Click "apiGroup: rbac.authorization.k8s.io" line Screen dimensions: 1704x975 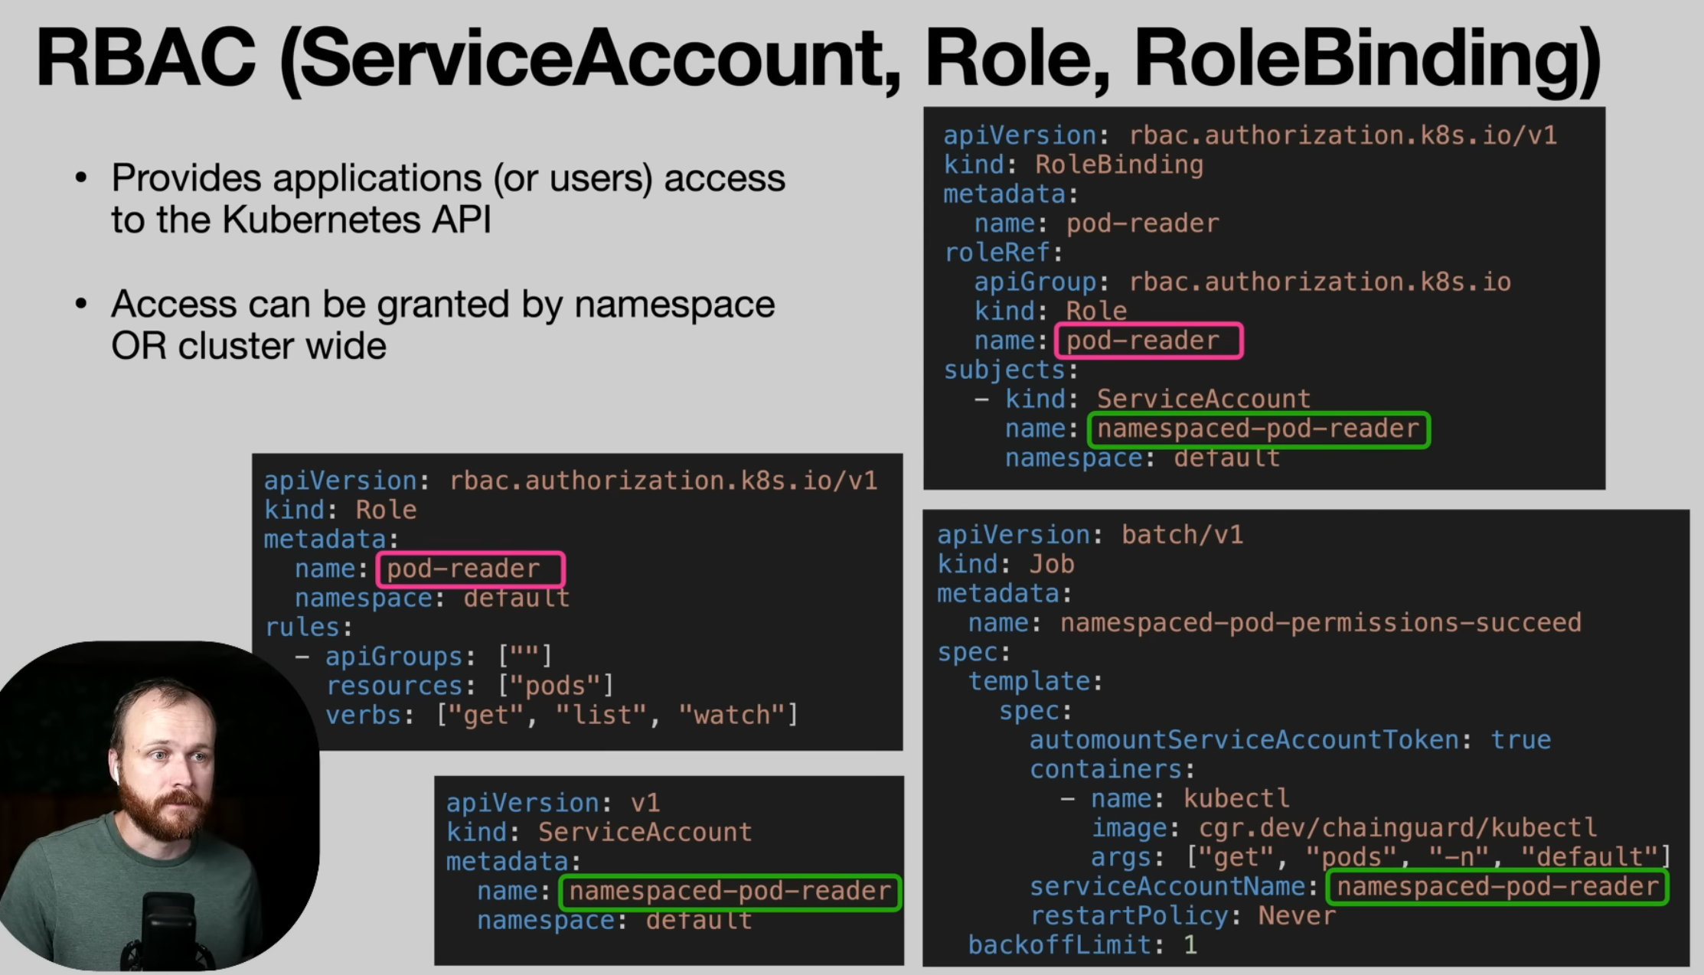coord(1242,282)
